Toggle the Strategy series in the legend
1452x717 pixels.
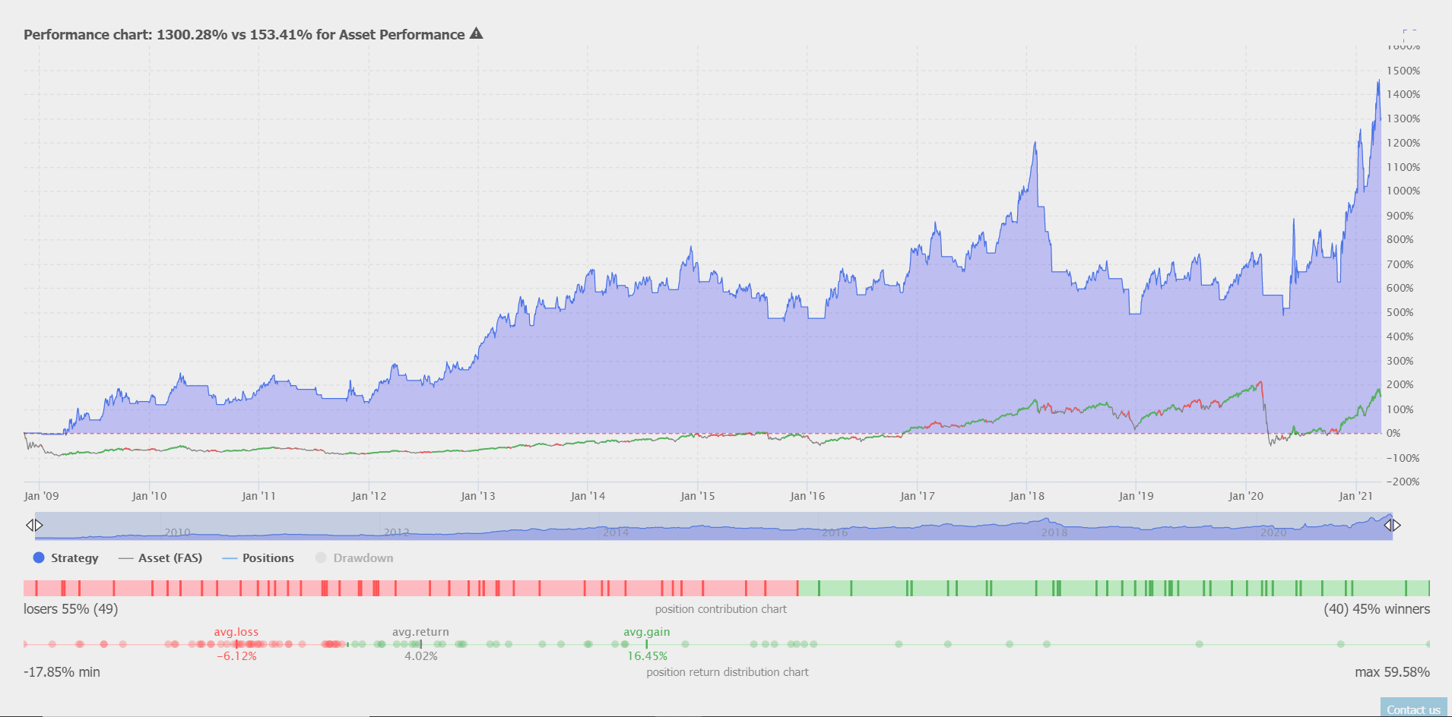[x=75, y=558]
